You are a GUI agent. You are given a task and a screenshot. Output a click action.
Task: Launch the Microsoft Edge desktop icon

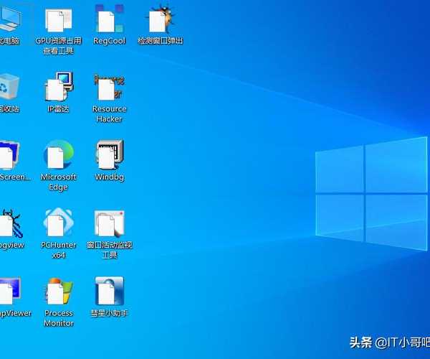[x=58, y=156]
